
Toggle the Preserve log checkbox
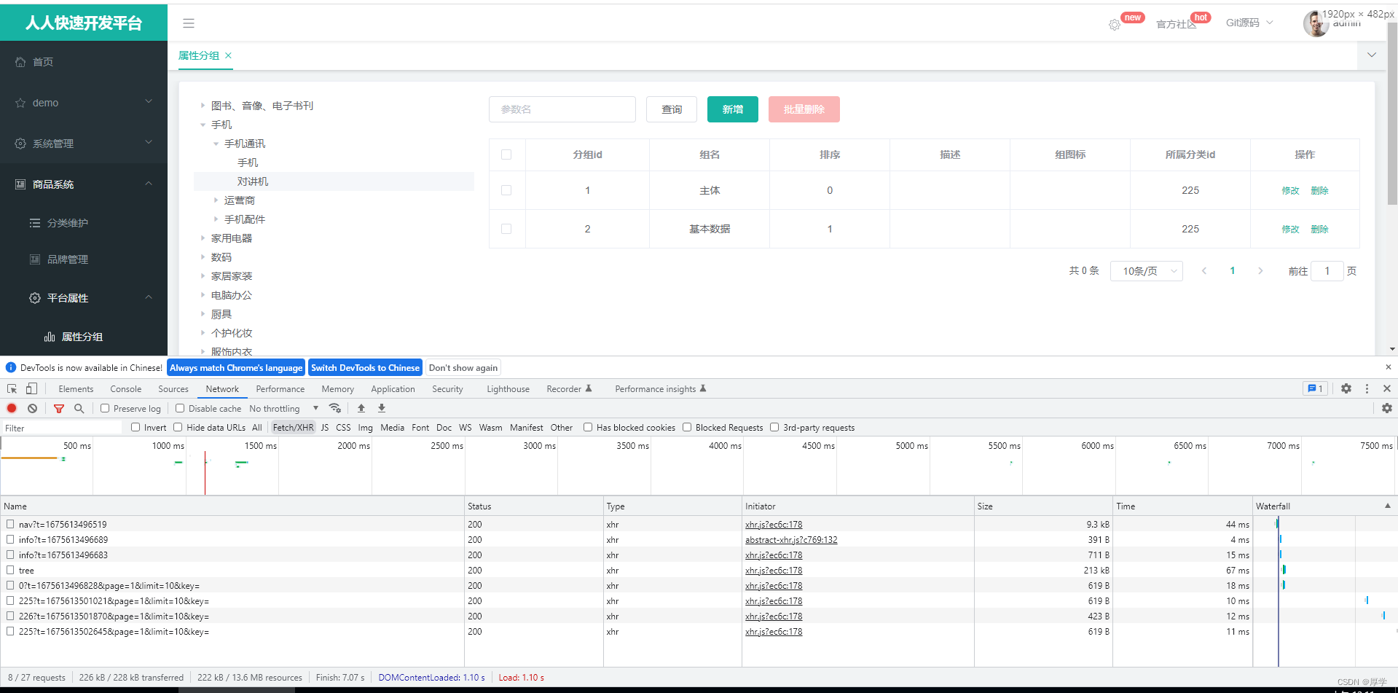pos(105,408)
